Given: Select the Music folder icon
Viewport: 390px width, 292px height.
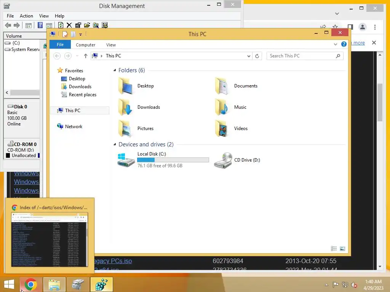Looking at the screenshot, I should 222,107.
